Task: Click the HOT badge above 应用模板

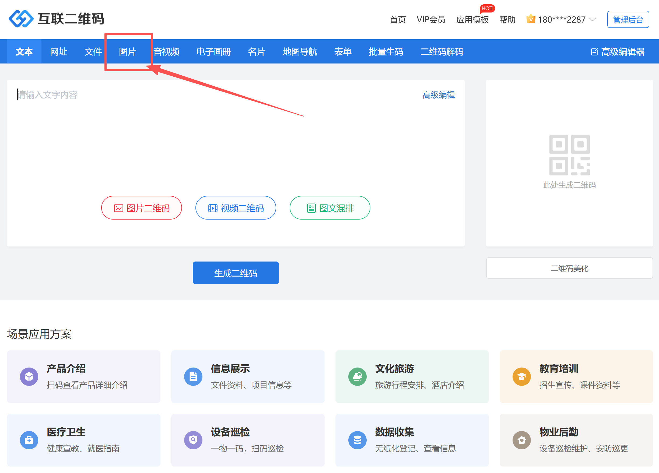Action: (487, 8)
